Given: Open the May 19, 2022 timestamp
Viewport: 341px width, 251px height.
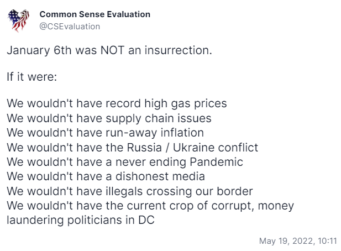Looking at the screenshot, I should pyautogui.click(x=298, y=241).
